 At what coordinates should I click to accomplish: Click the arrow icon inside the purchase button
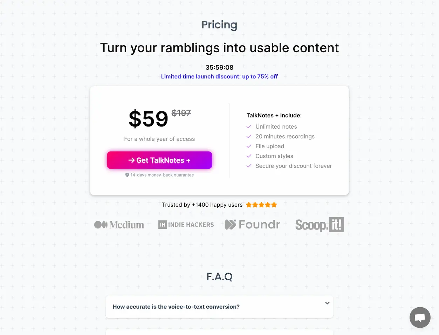[131, 160]
